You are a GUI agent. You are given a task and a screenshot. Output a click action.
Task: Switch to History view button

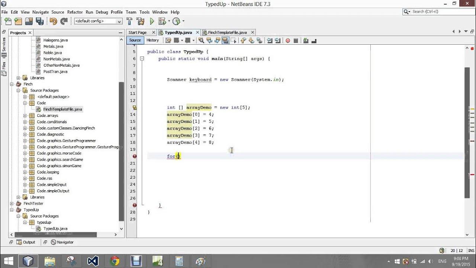click(152, 40)
